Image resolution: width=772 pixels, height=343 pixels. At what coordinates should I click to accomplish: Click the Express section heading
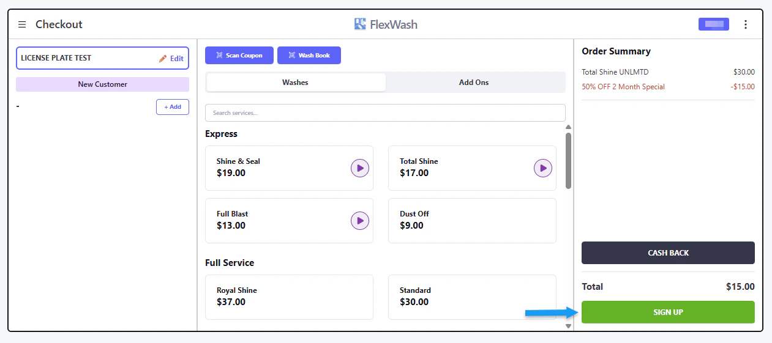(221, 134)
